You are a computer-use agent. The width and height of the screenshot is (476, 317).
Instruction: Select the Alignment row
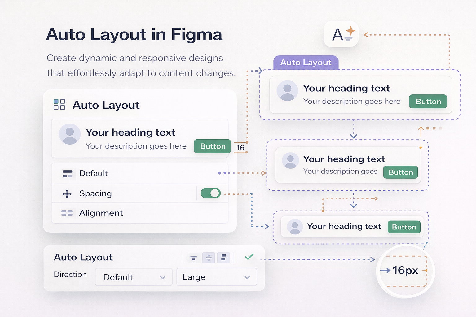[140, 213]
